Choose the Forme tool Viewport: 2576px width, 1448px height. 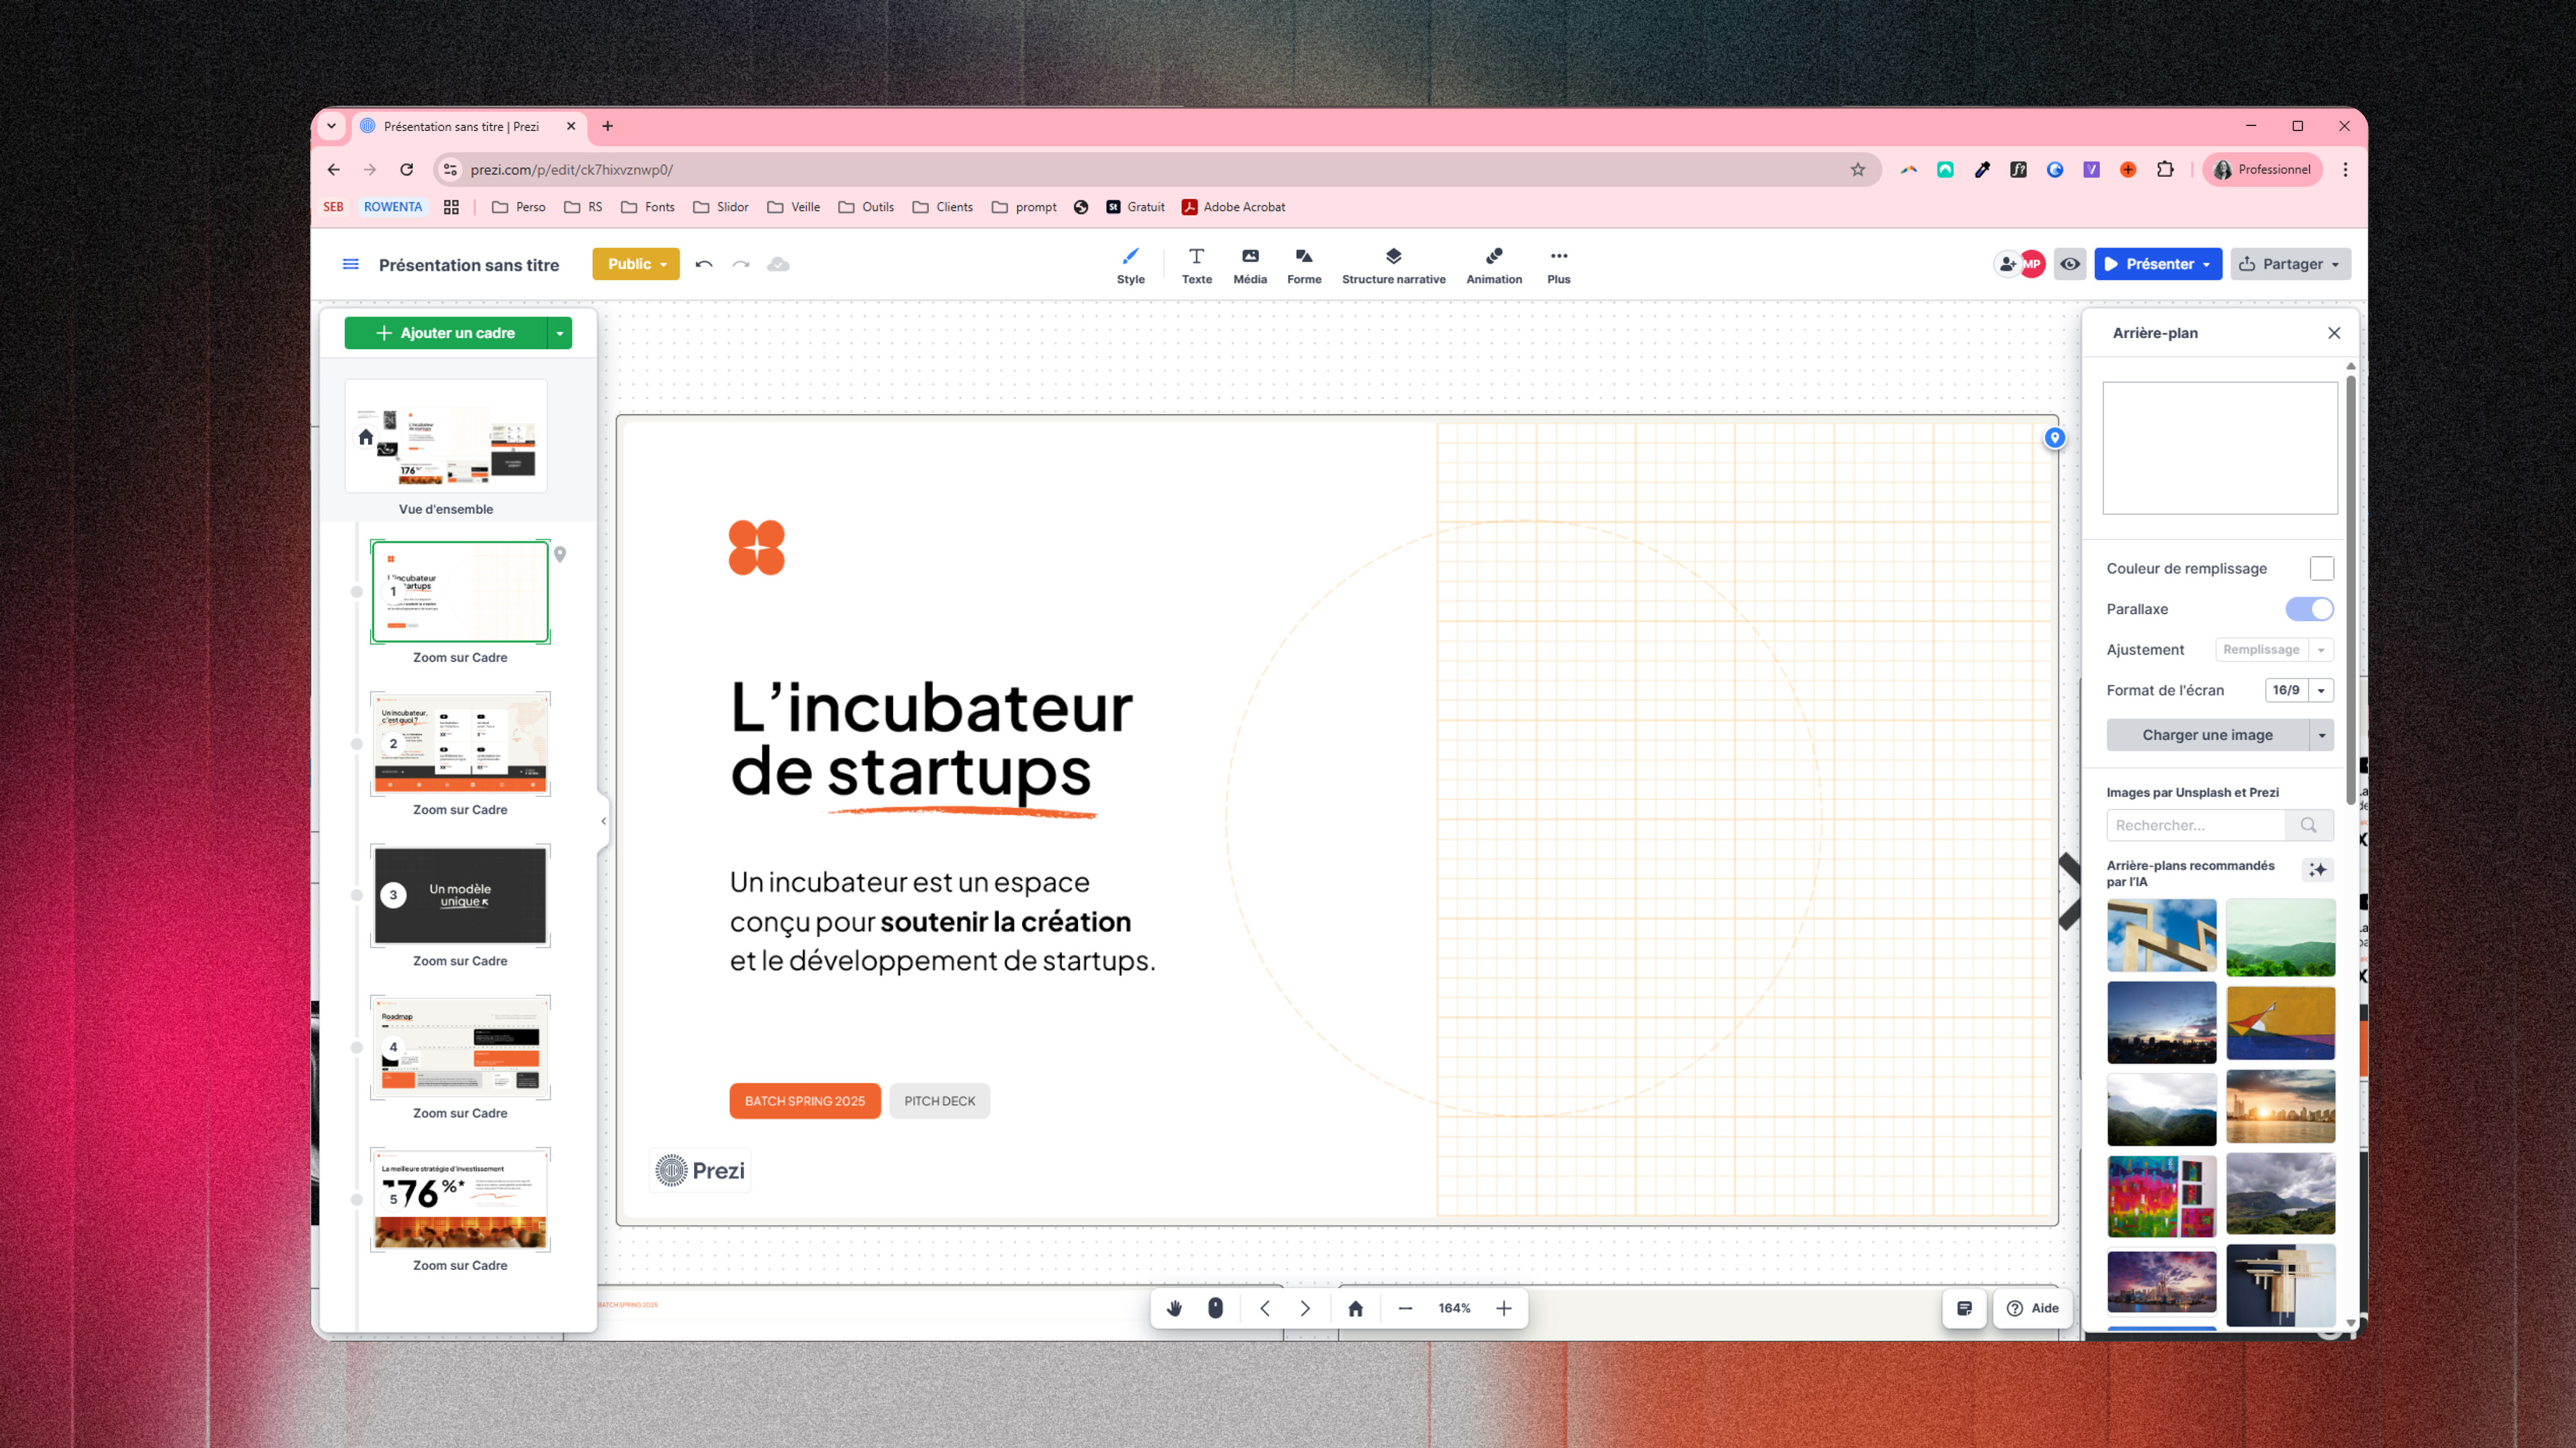[x=1304, y=265]
